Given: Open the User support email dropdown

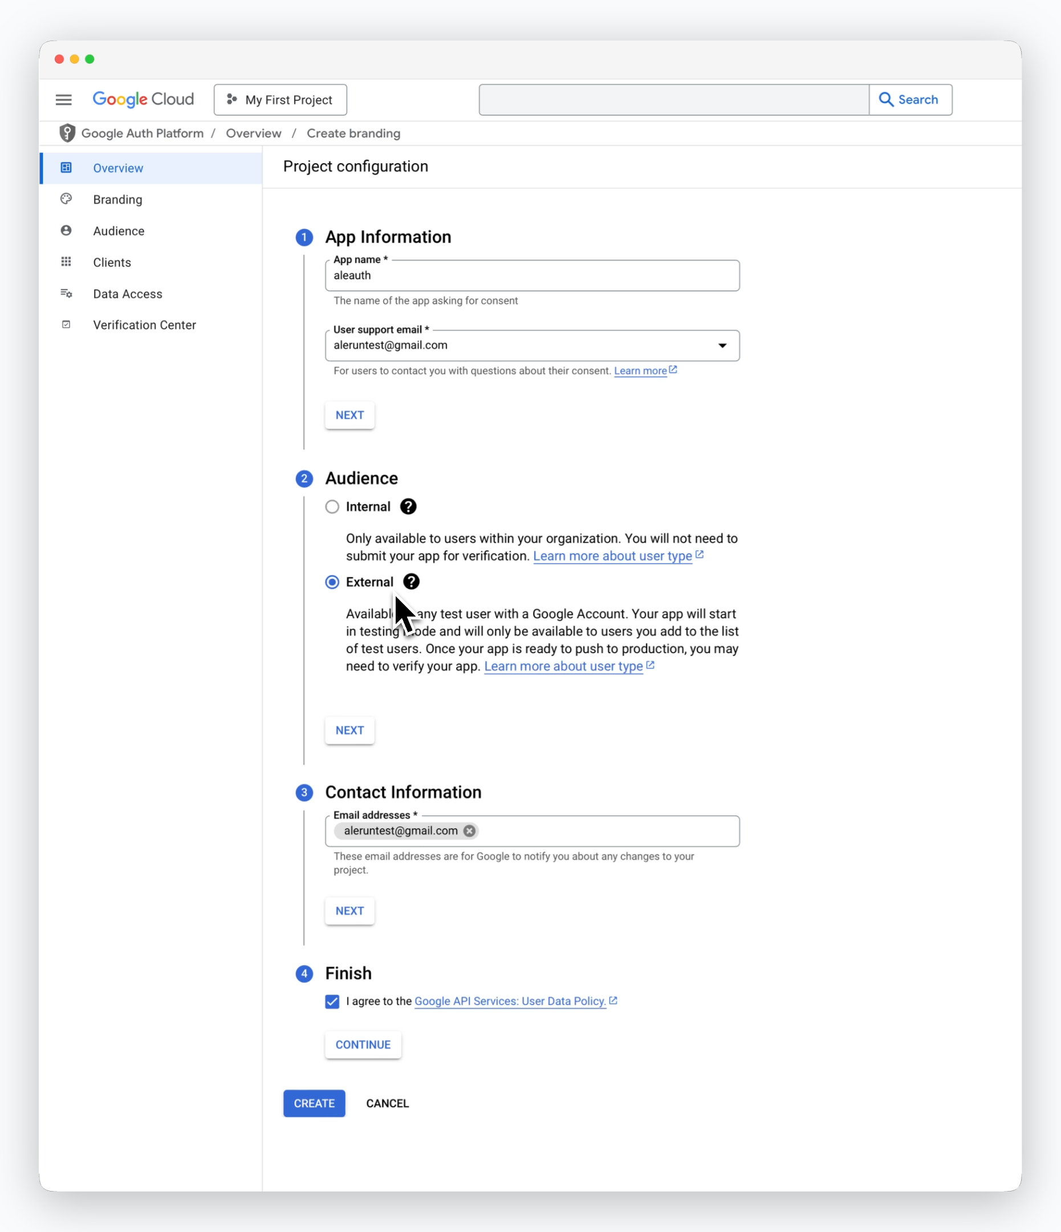Looking at the screenshot, I should click(532, 346).
